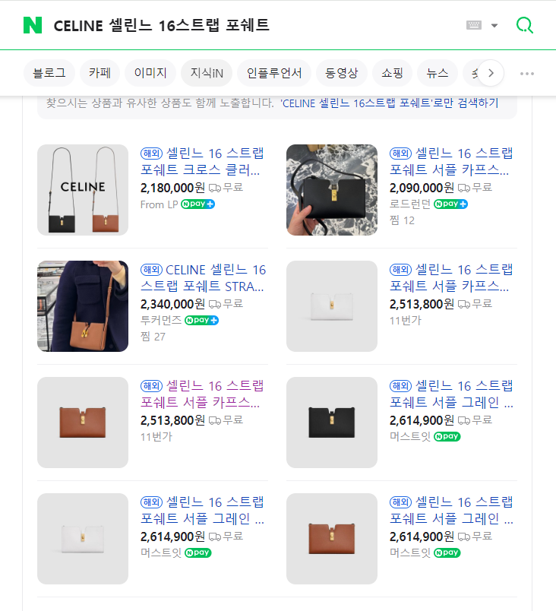
Task: Open the 2,340,000원 CELINE 스트랩 포쉐트 listing title
Action: coord(203,278)
